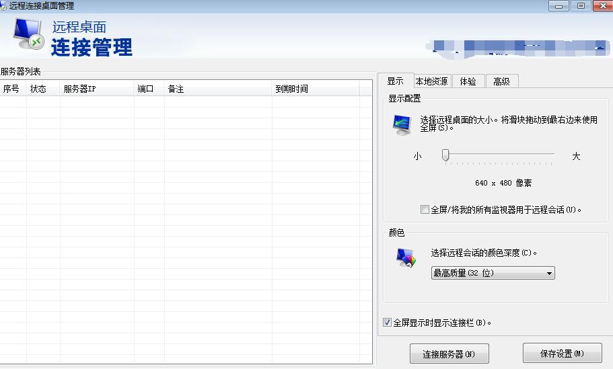
Task: Click the remote desktop logo icon in header
Action: (28, 33)
